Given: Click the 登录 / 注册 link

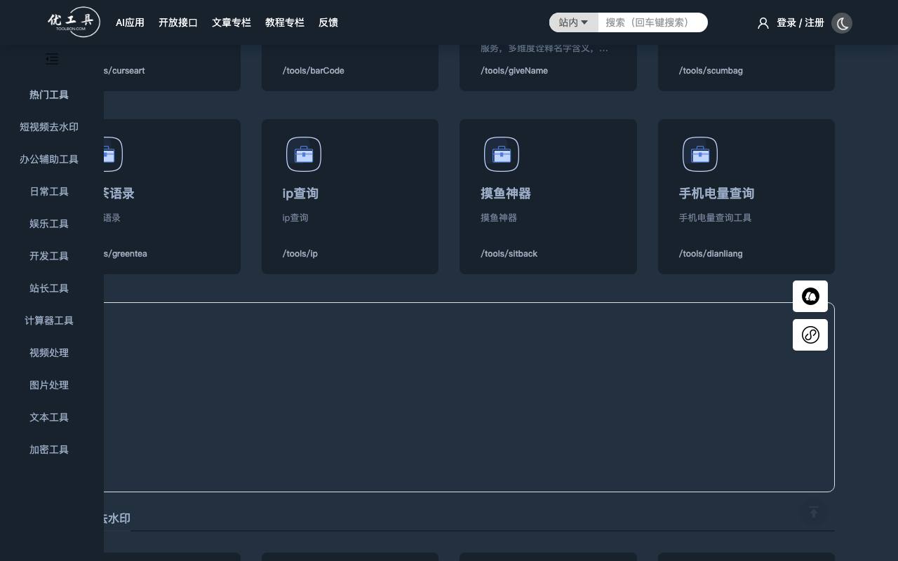Looking at the screenshot, I should coord(800,22).
